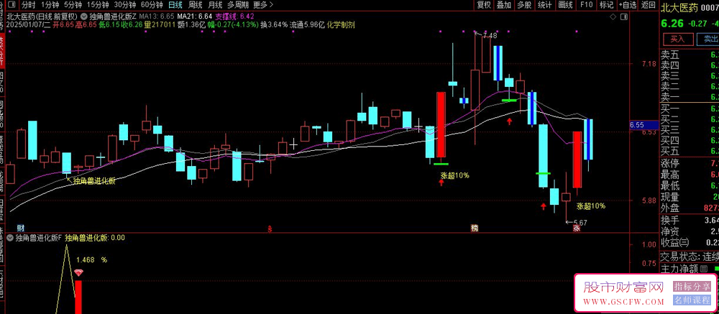Toggle the left panel icon beside 分时
719x314 pixels.
click(x=12, y=5)
